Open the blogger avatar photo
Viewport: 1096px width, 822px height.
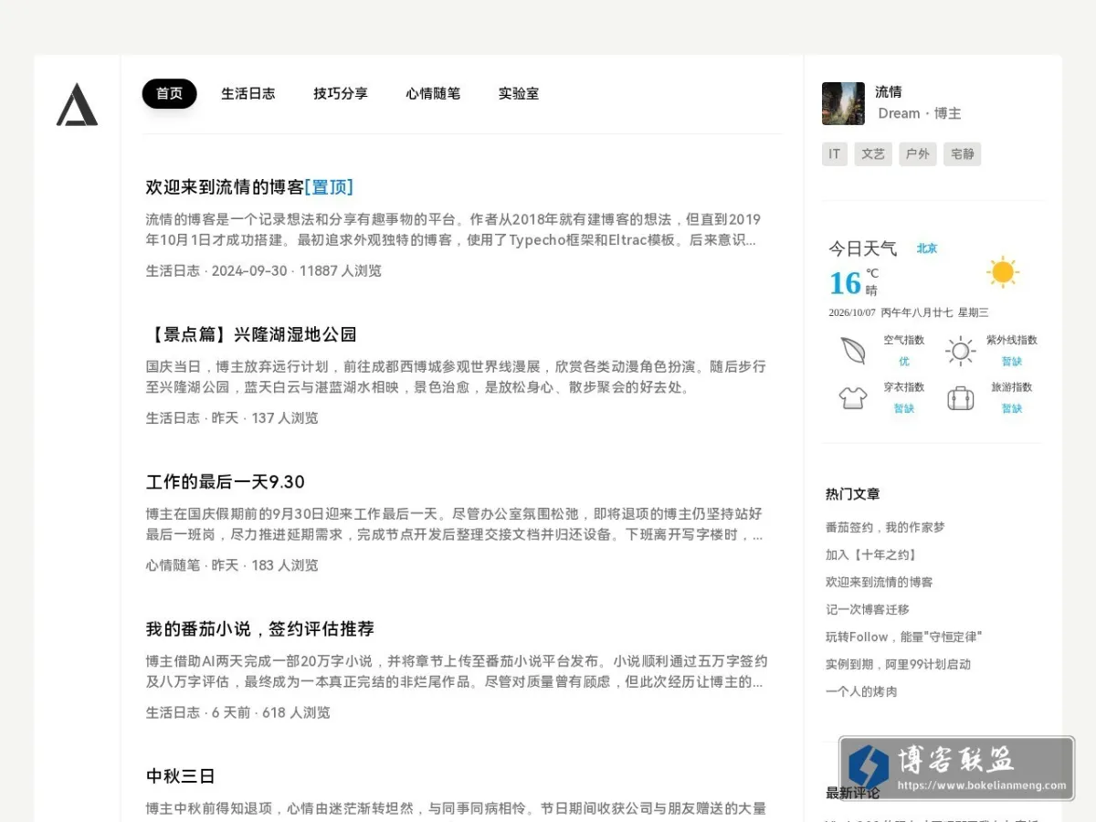[x=843, y=103]
